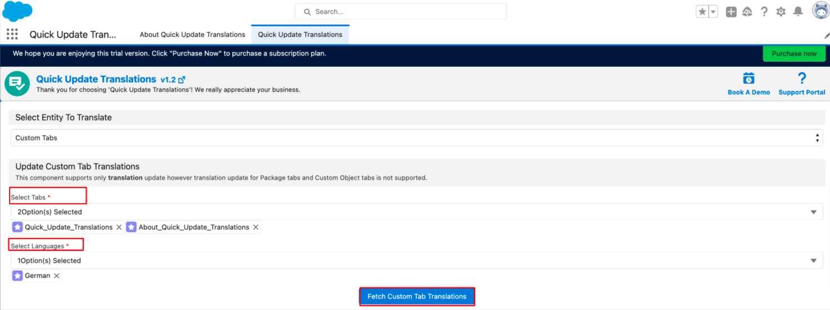Image resolution: width=830 pixels, height=310 pixels.
Task: Open the Quick Update Translations title link
Action: [x=96, y=79]
